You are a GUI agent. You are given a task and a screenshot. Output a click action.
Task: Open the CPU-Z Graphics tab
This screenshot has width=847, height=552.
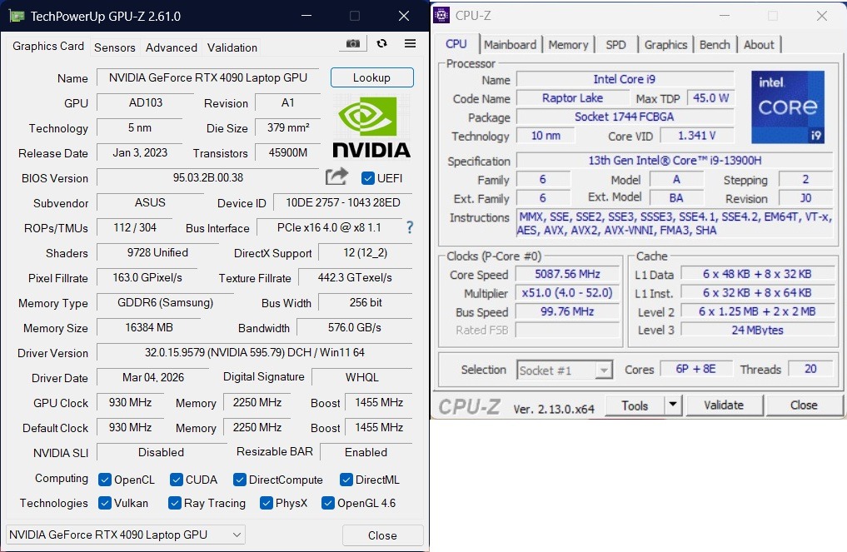point(665,45)
